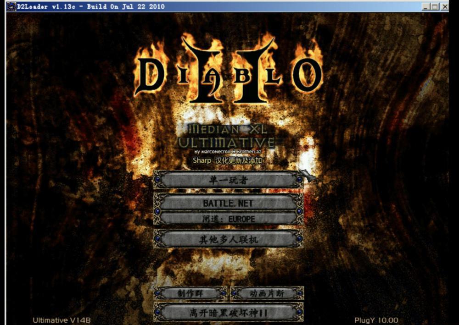This screenshot has width=459, height=325.
Task: Minimize the D2Loader window
Action: pos(426,6)
